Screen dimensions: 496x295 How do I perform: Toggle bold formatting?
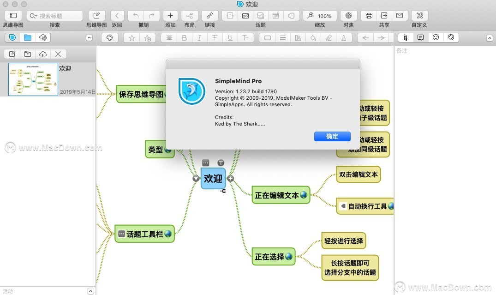coord(184,38)
